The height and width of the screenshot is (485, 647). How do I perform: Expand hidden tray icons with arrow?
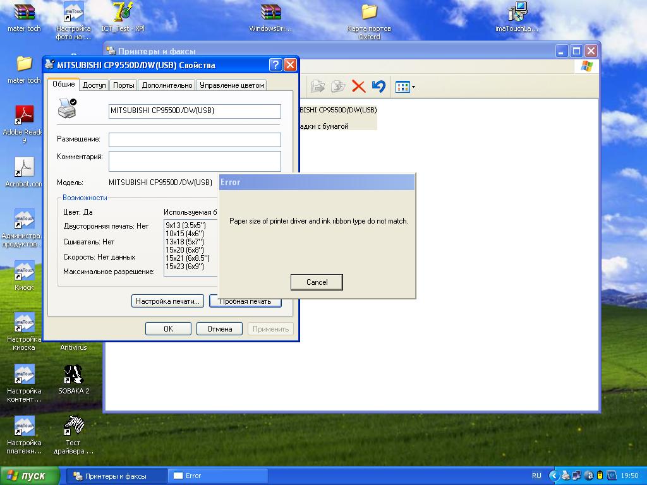553,476
